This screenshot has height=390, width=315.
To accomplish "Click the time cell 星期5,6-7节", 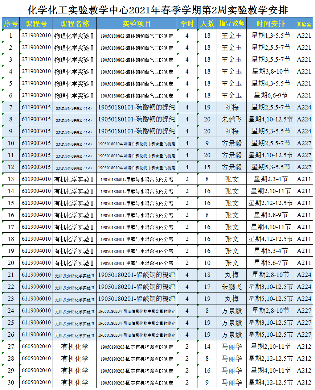I will (271, 263).
